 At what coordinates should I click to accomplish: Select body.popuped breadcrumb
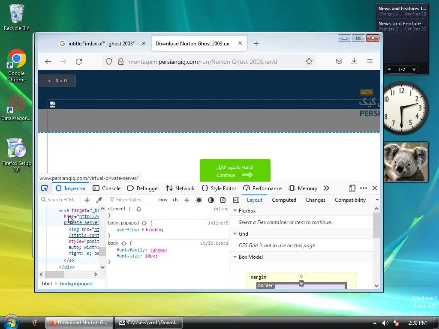pyautogui.click(x=76, y=284)
